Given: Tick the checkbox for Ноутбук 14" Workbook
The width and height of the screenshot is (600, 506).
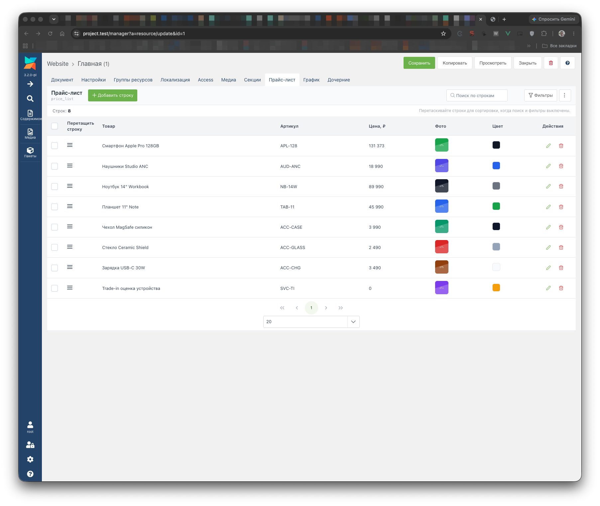Looking at the screenshot, I should pos(55,187).
